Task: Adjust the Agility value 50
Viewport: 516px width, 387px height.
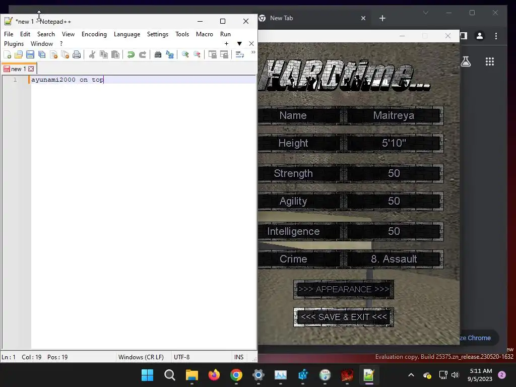Action: 394,201
